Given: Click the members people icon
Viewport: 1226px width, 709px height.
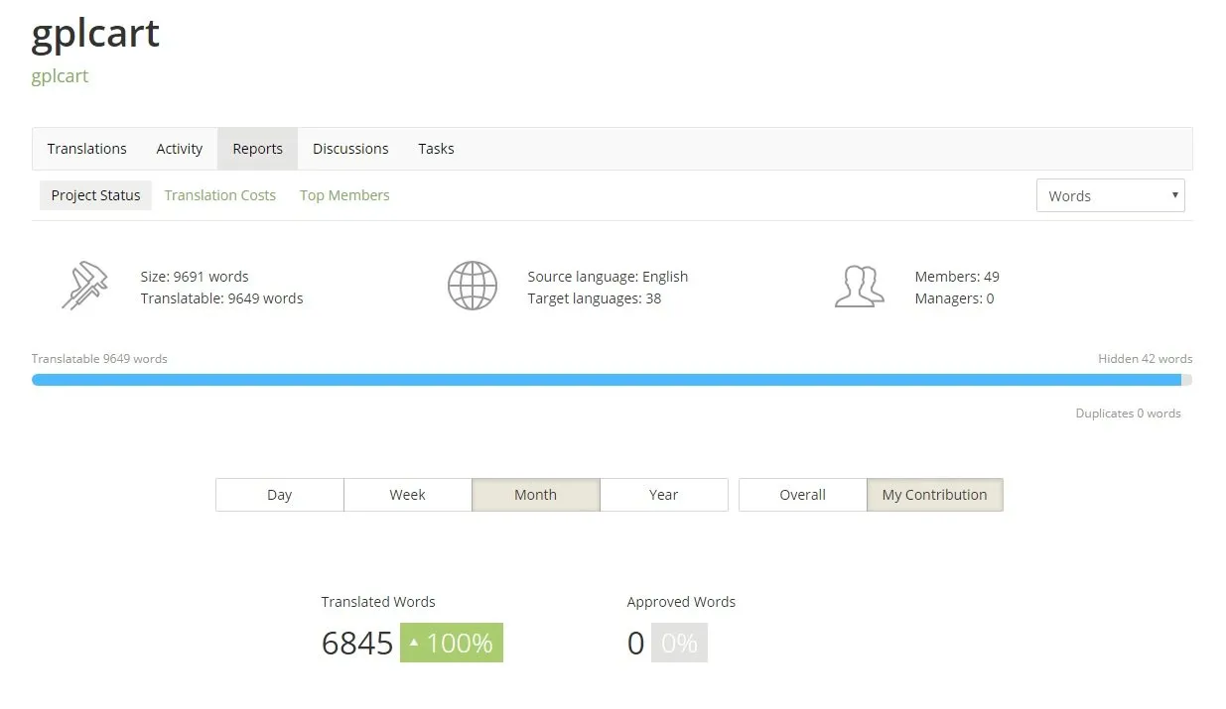Looking at the screenshot, I should tap(859, 287).
